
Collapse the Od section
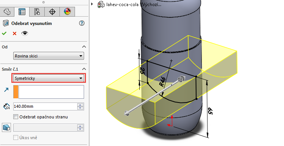pyautogui.click(x=84, y=47)
